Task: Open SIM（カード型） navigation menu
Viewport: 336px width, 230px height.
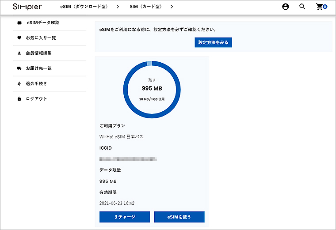Action: (145, 7)
